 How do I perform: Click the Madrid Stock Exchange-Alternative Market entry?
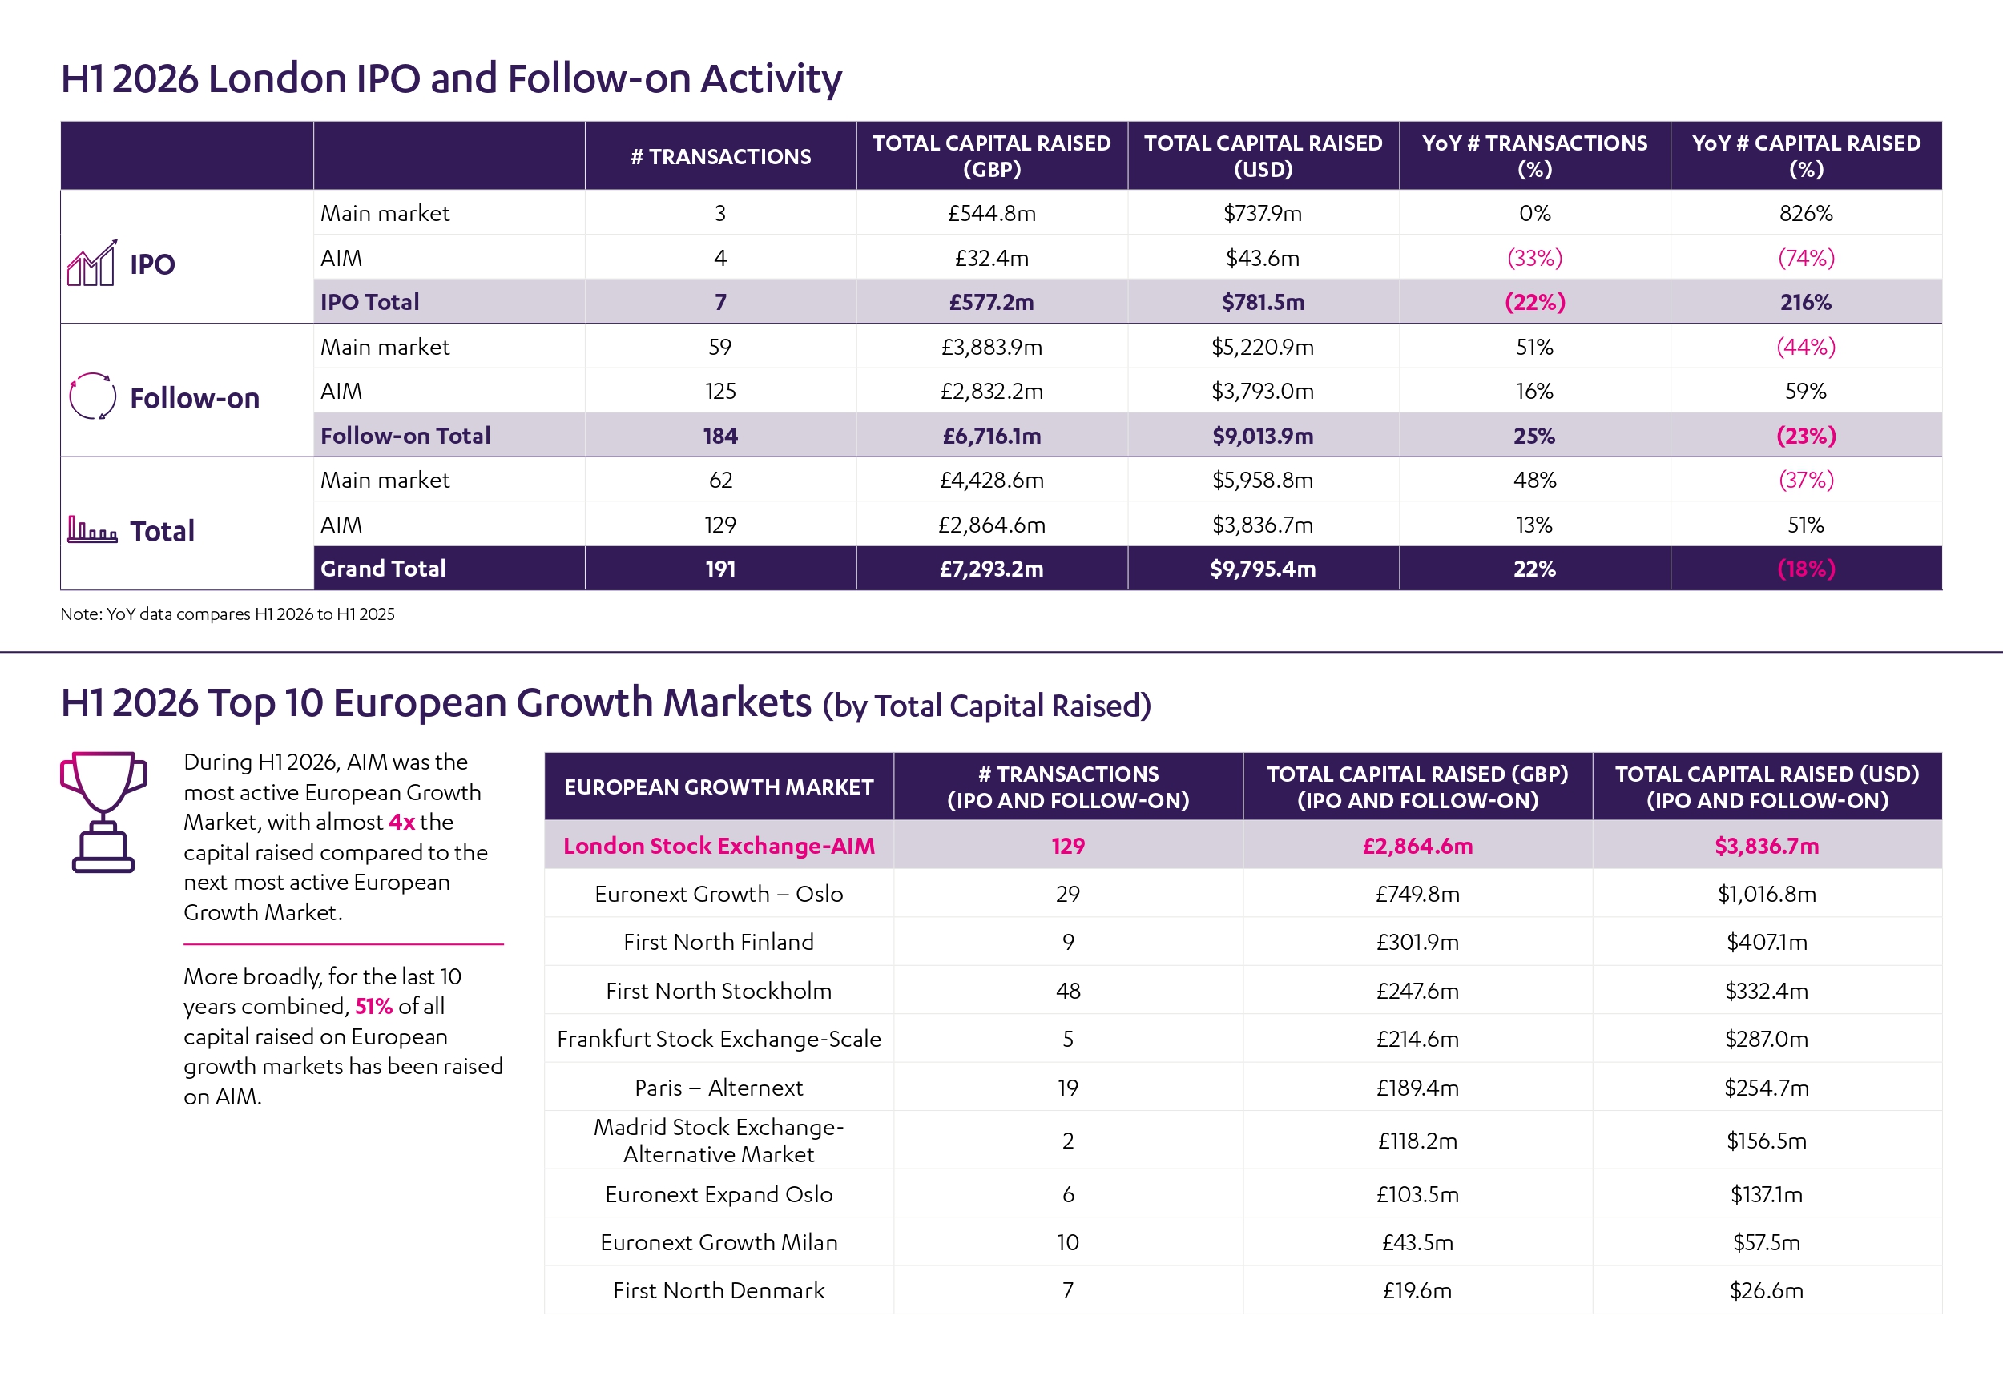pyautogui.click(x=719, y=1140)
